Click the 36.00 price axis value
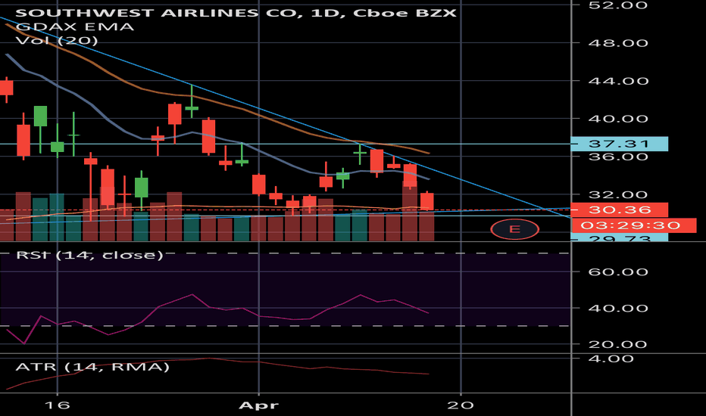The height and width of the screenshot is (416, 706). [618, 157]
